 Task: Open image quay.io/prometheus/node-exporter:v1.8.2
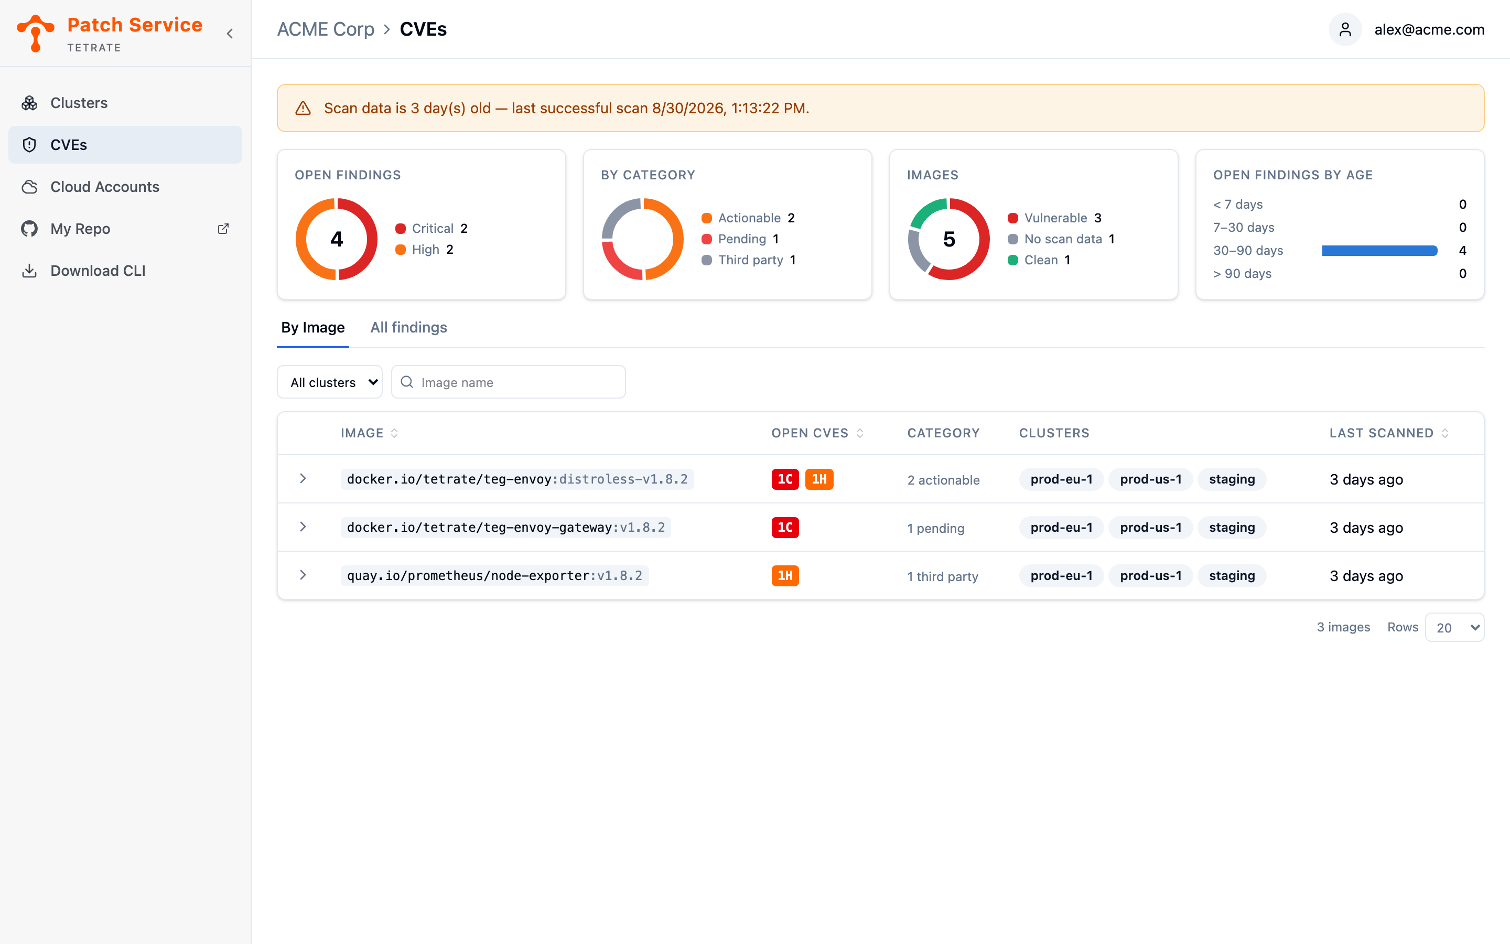click(x=495, y=576)
